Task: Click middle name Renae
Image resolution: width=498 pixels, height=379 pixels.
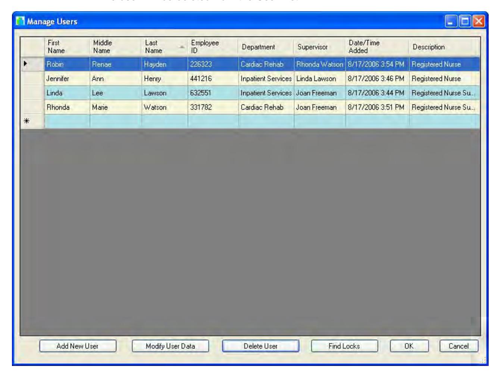Action: coord(116,64)
